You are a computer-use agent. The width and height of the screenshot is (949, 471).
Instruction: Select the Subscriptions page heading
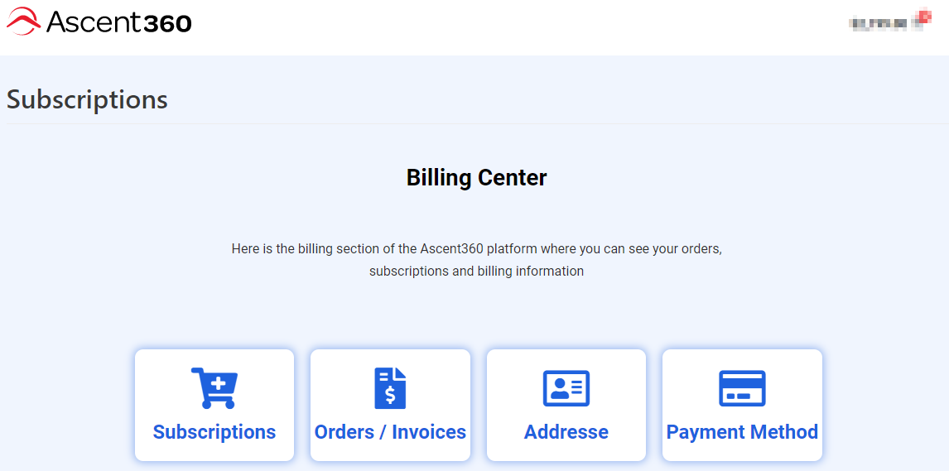point(87,100)
